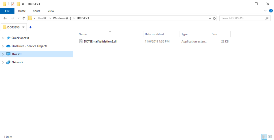Open the Share ribbon tab
Image resolution: width=274 pixels, height=140 pixels.
[x=36, y=11]
